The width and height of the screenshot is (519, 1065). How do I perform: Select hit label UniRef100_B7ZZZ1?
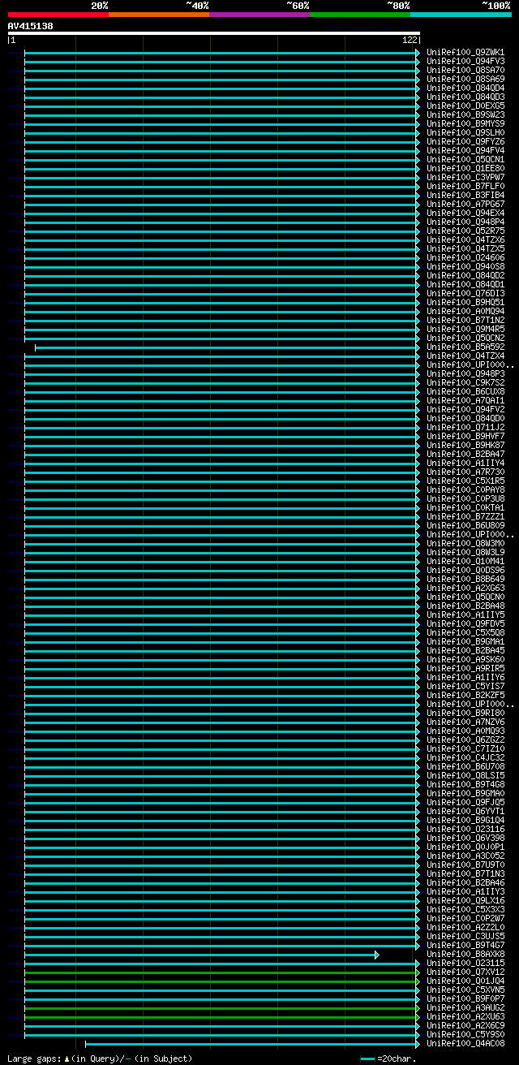pyautogui.click(x=465, y=517)
